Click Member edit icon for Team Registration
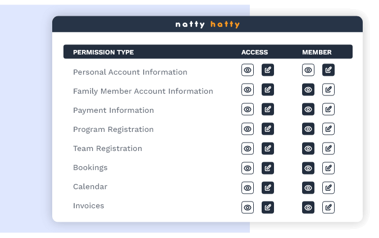 (x=328, y=148)
